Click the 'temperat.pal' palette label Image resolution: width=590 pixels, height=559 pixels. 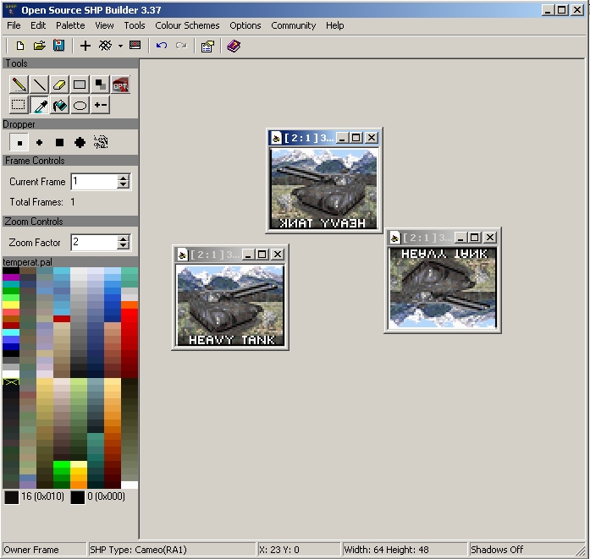click(x=27, y=262)
